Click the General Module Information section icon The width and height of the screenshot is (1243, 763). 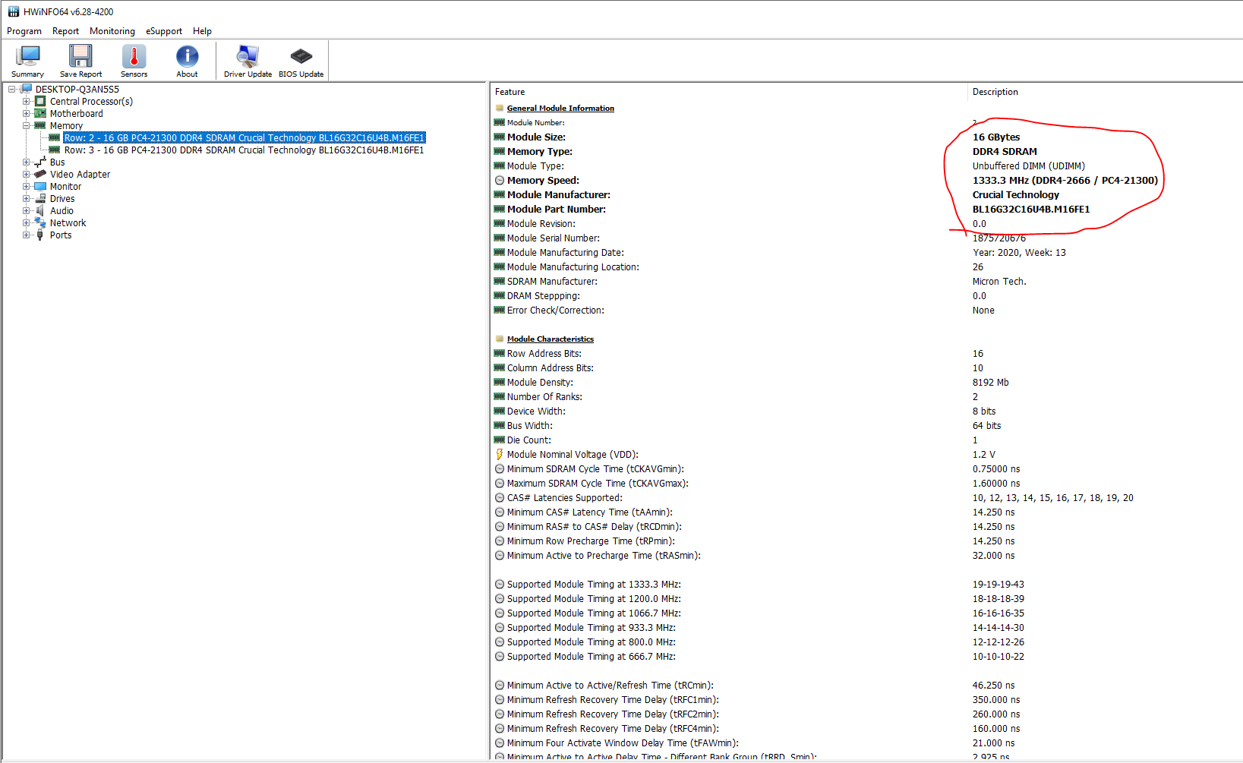[x=500, y=108]
